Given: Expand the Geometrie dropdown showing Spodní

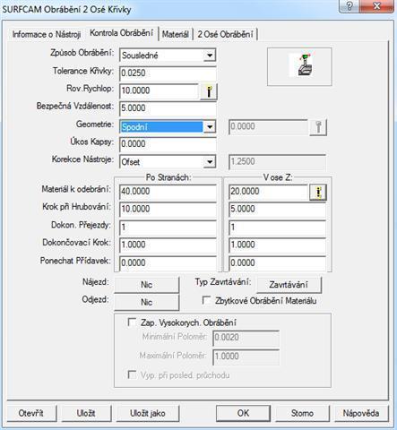Looking at the screenshot, I should click(210, 127).
